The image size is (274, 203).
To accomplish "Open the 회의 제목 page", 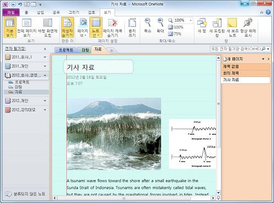I will coord(246,73).
